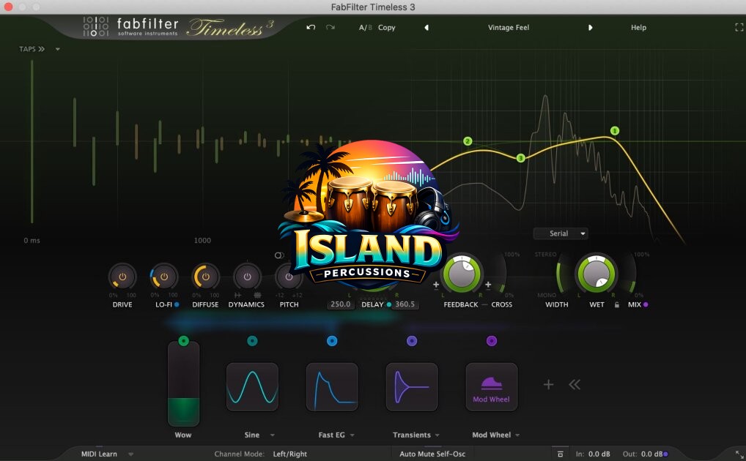Screen dimensions: 746x461
Task: Collapse the modulation section chevrons
Action: (575, 384)
